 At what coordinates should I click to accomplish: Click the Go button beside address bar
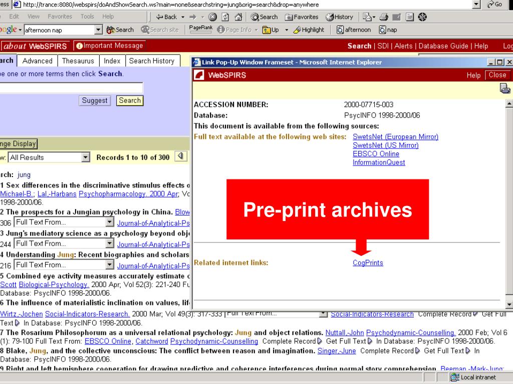coord(495,4)
